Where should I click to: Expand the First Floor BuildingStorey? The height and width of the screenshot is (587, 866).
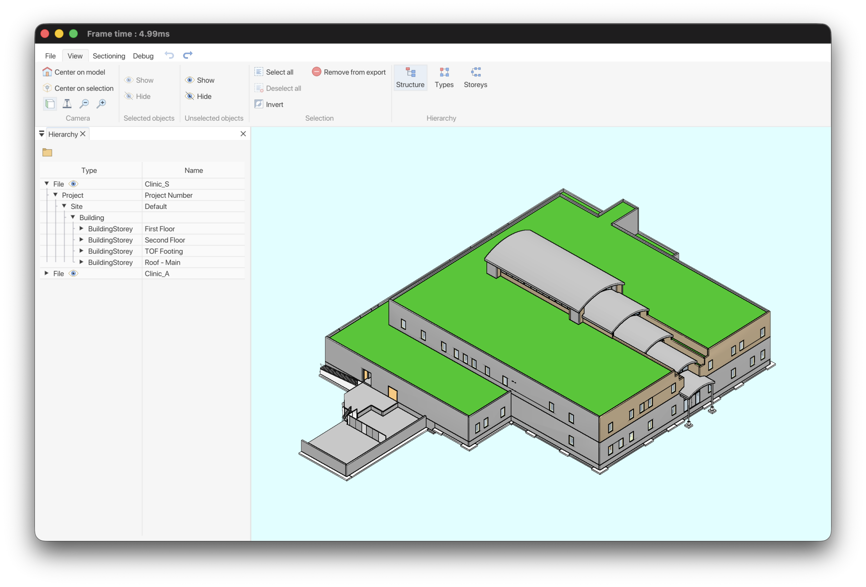81,229
